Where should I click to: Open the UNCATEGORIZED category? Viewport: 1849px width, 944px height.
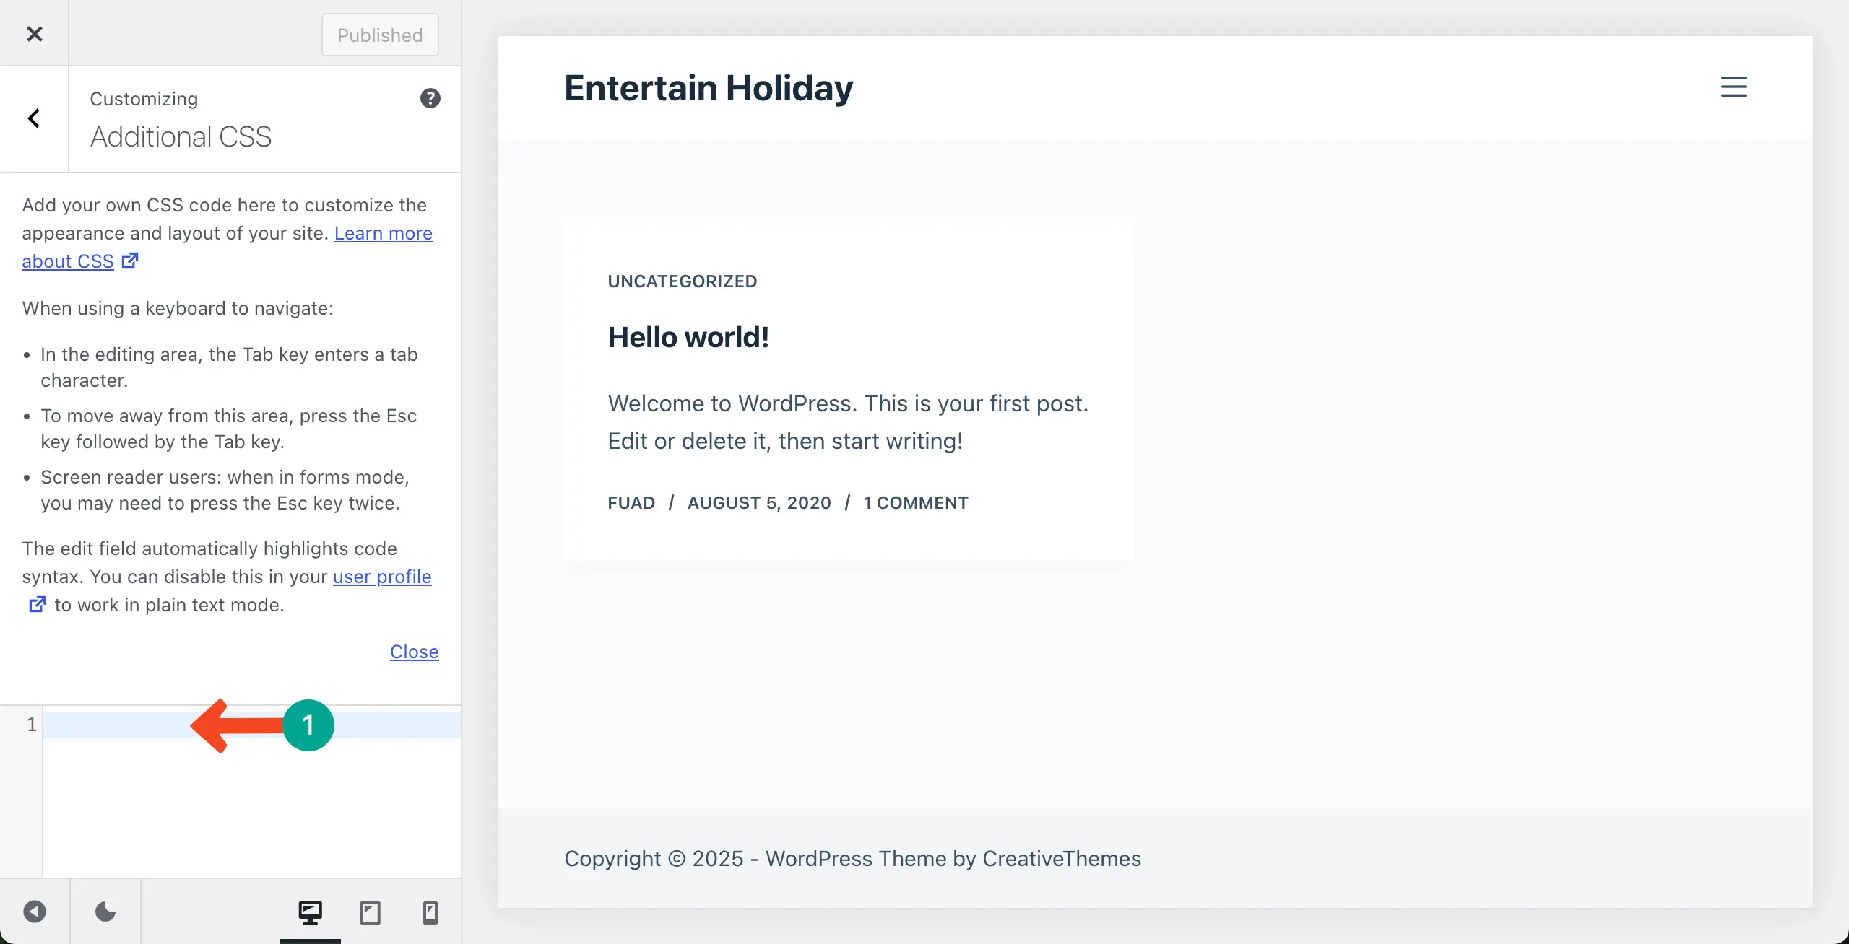click(x=681, y=281)
